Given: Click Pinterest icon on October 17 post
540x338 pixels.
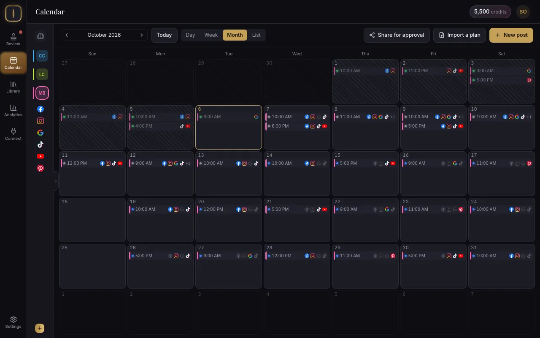Looking at the screenshot, I should [529, 164].
